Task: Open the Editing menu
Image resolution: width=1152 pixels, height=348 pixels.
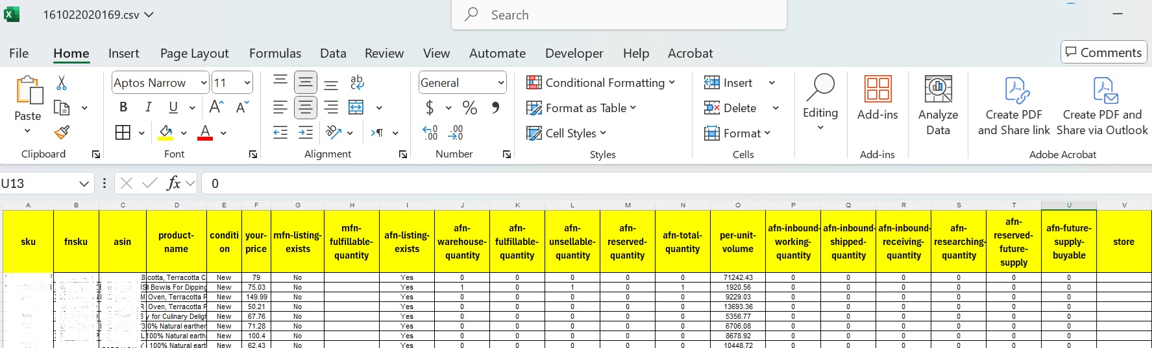Action: pyautogui.click(x=820, y=102)
